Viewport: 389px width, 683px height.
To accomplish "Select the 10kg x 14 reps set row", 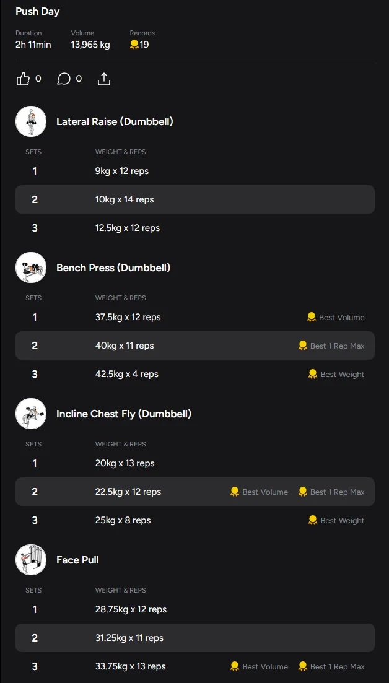I will [194, 199].
